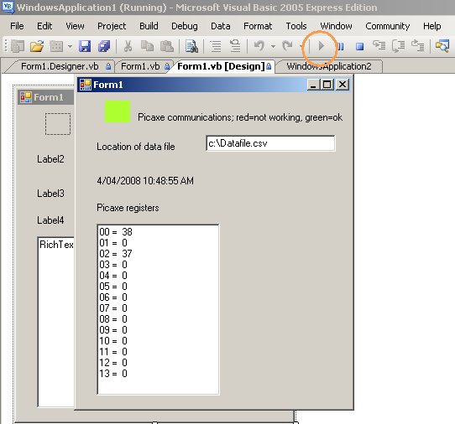The image size is (455, 424).
Task: Switch to the Form1.vb code tab
Action: (144, 66)
